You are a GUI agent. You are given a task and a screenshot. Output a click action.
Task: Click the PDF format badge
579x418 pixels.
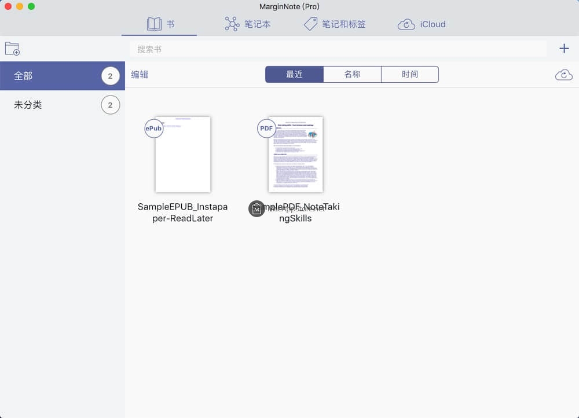[x=266, y=129]
